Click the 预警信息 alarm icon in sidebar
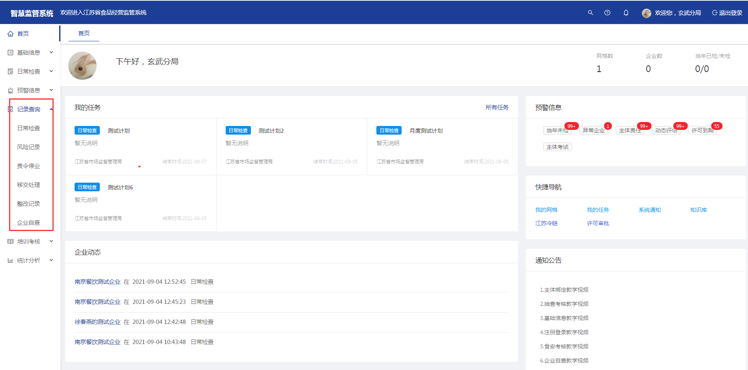Image resolution: width=748 pixels, height=370 pixels. pos(11,91)
